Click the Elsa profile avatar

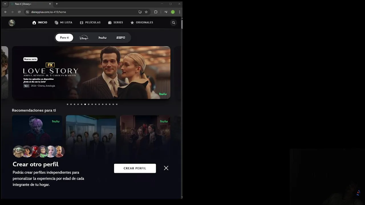(51, 151)
